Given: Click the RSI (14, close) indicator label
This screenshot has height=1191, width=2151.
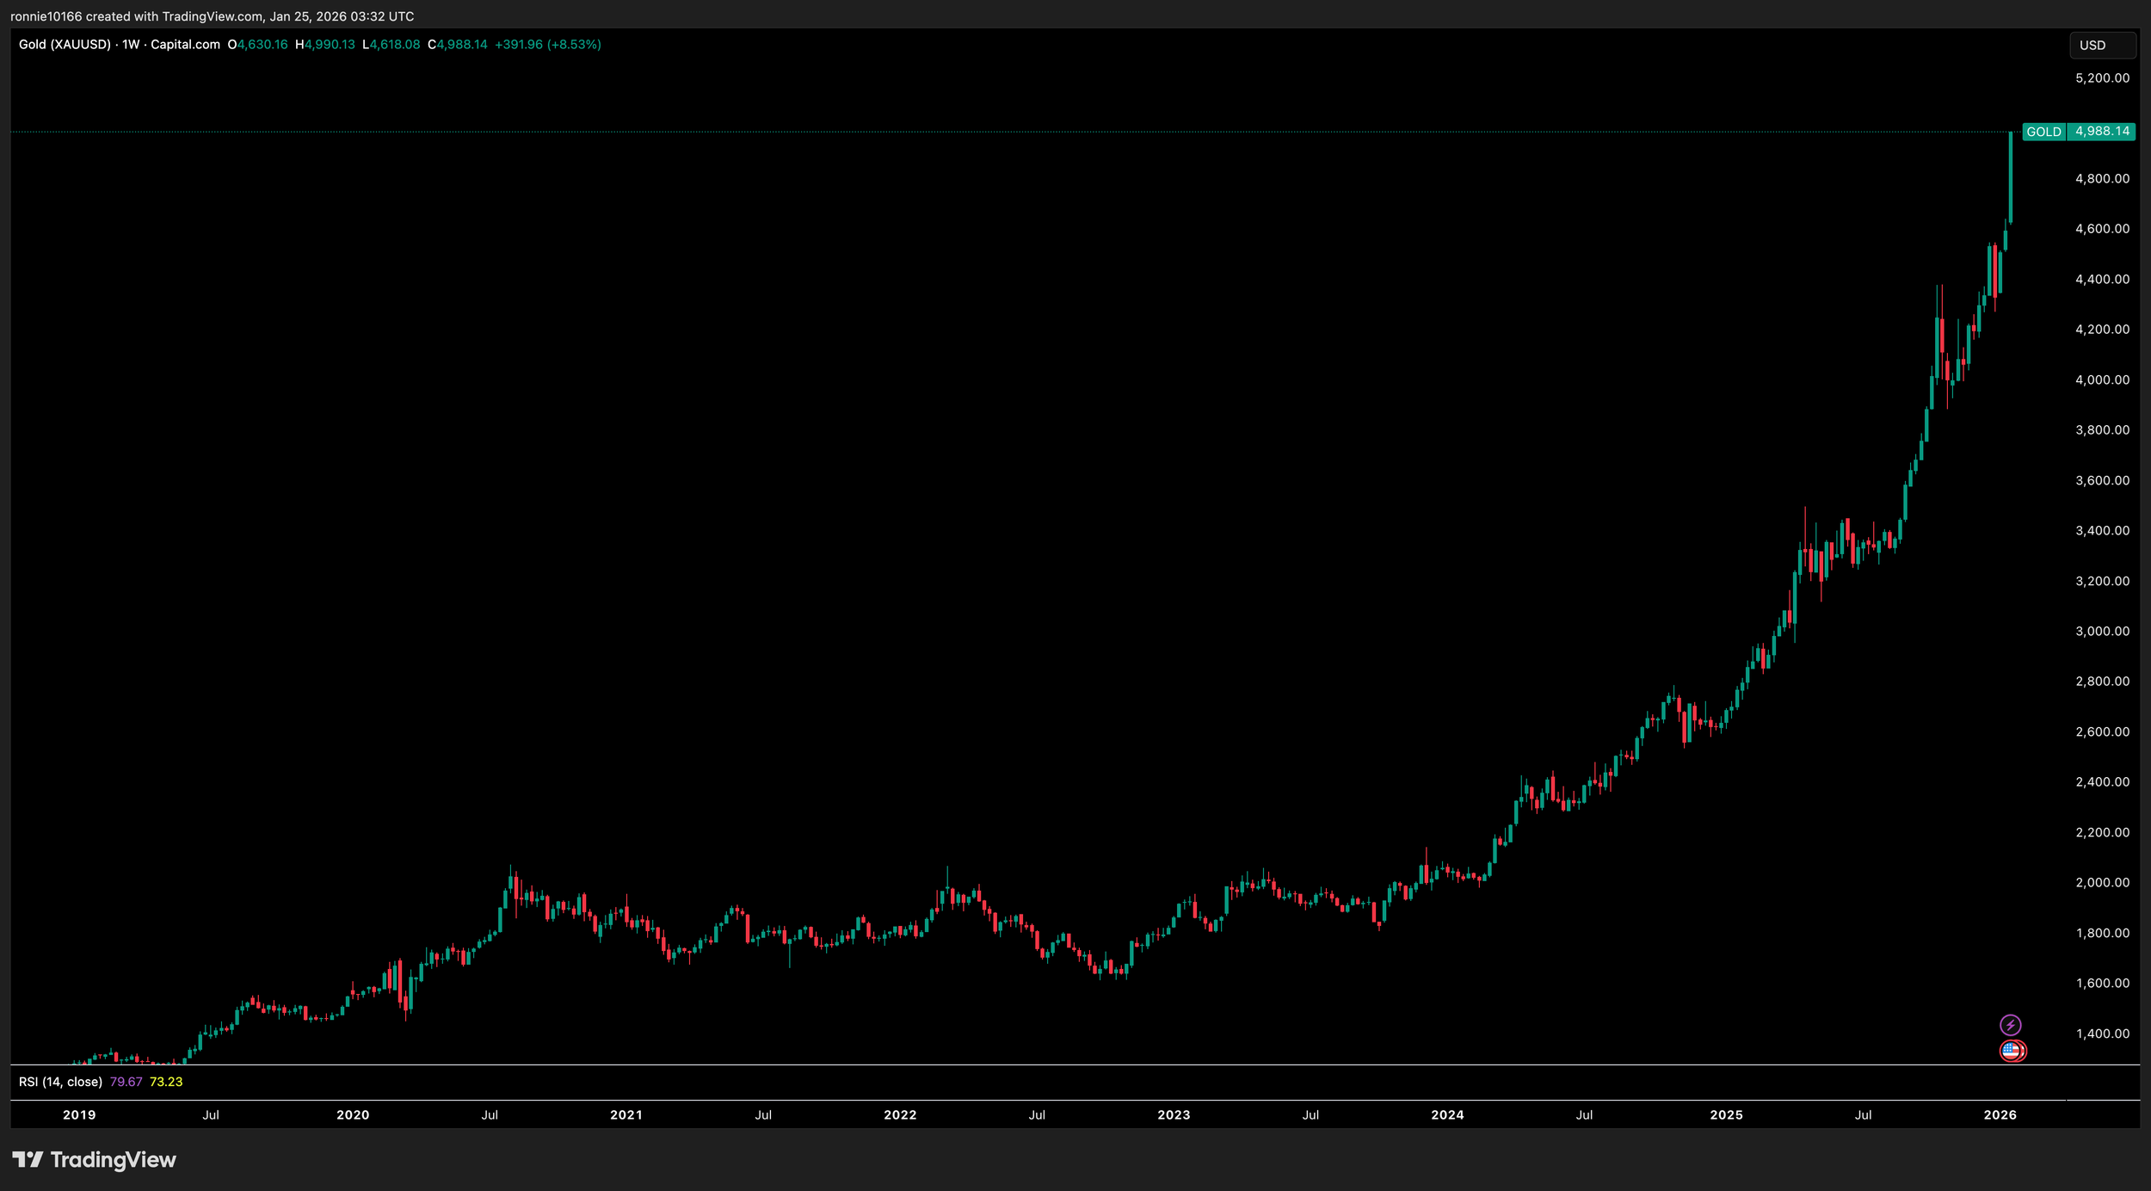Looking at the screenshot, I should 60,1082.
